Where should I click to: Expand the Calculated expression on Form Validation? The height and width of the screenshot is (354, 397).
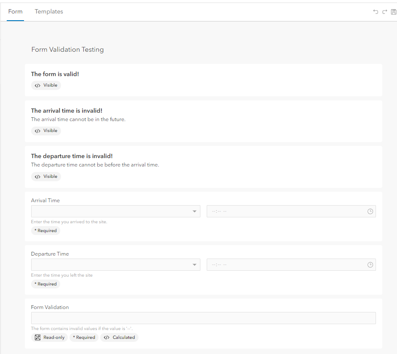pos(120,337)
